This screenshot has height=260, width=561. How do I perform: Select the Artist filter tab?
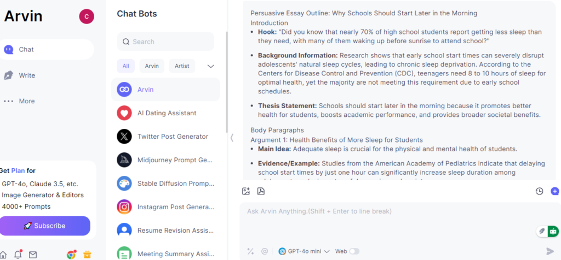point(182,66)
